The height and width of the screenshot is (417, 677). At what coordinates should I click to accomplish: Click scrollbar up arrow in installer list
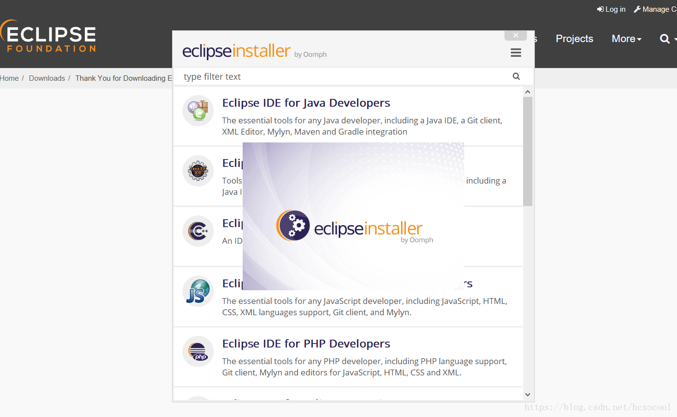point(527,92)
